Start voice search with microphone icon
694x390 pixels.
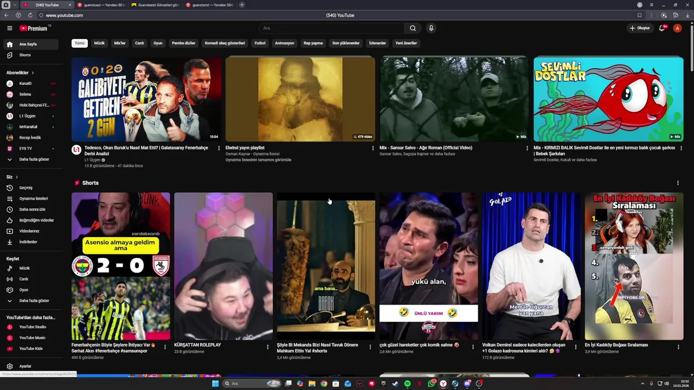(431, 28)
